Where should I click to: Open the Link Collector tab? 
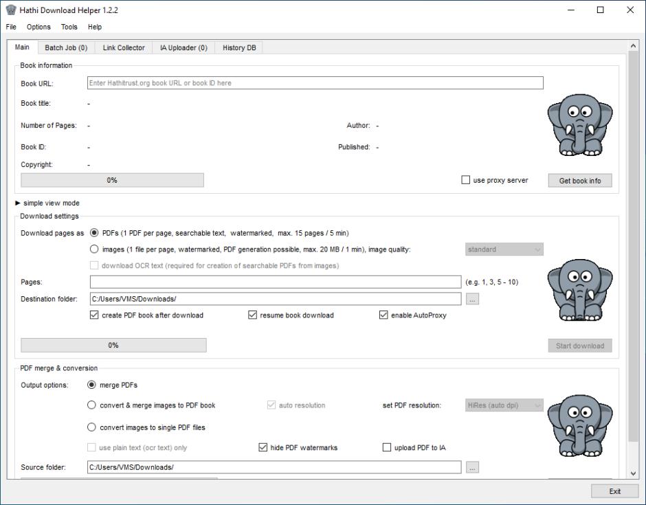pyautogui.click(x=124, y=48)
